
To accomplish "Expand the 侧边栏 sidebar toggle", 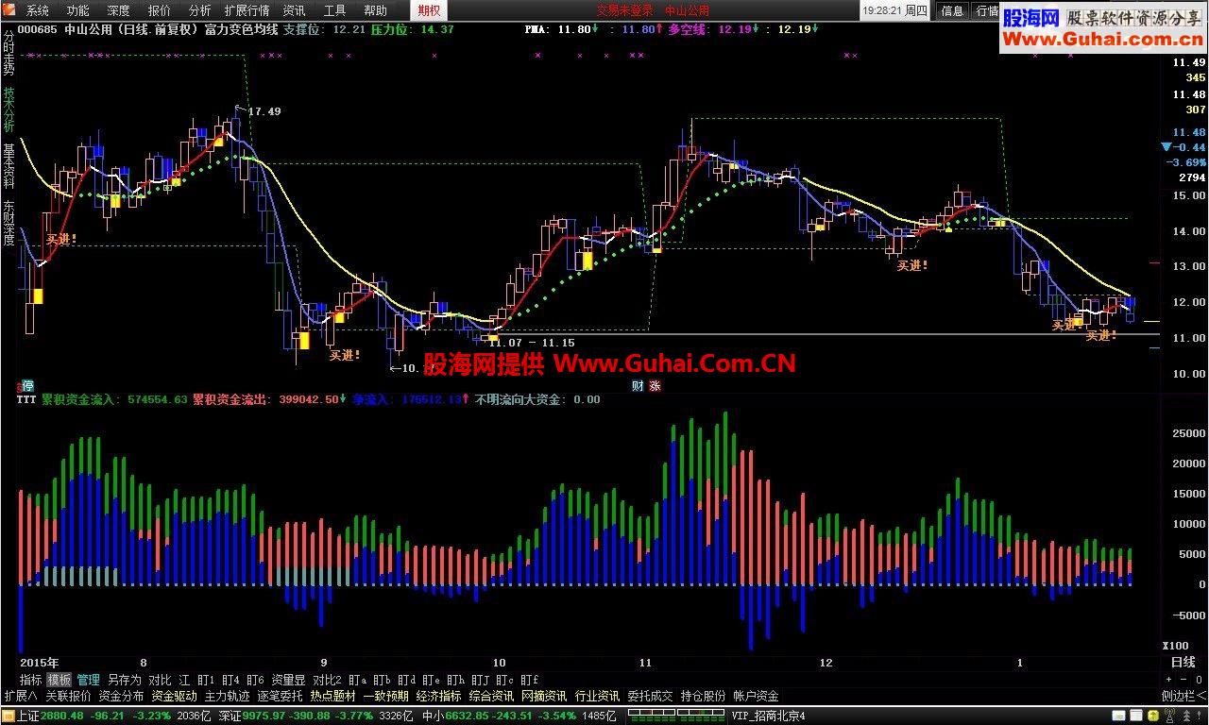I will click(x=1183, y=696).
